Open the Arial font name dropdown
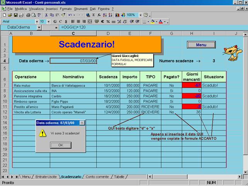The width and height of the screenshot is (248, 186). [37, 22]
